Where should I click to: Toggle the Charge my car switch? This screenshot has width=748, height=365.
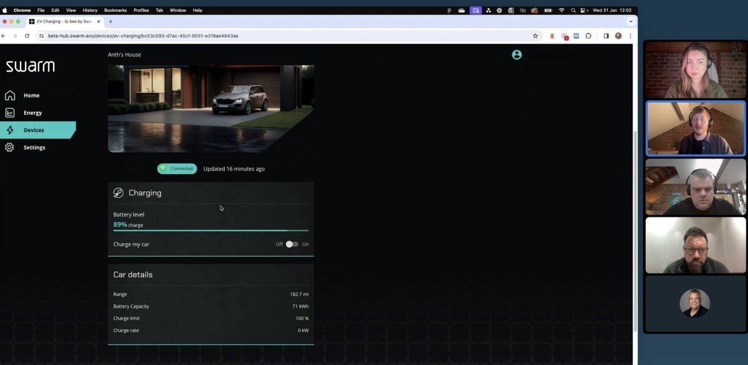pos(292,244)
